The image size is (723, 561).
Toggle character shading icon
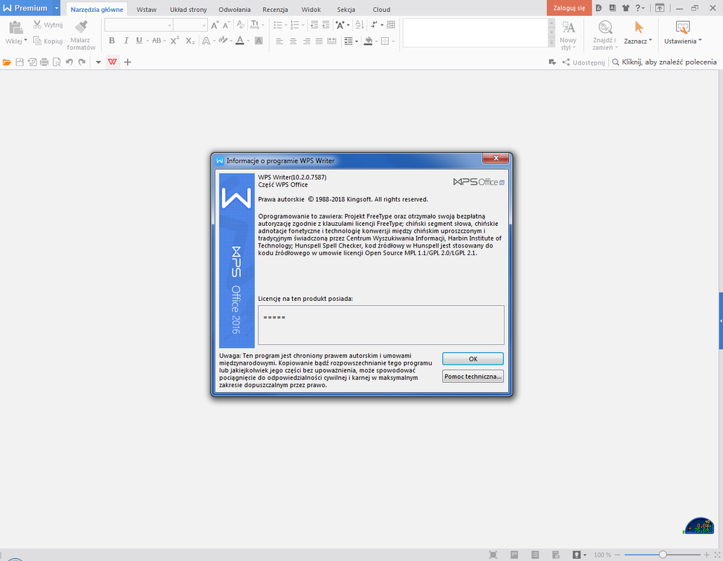259,41
